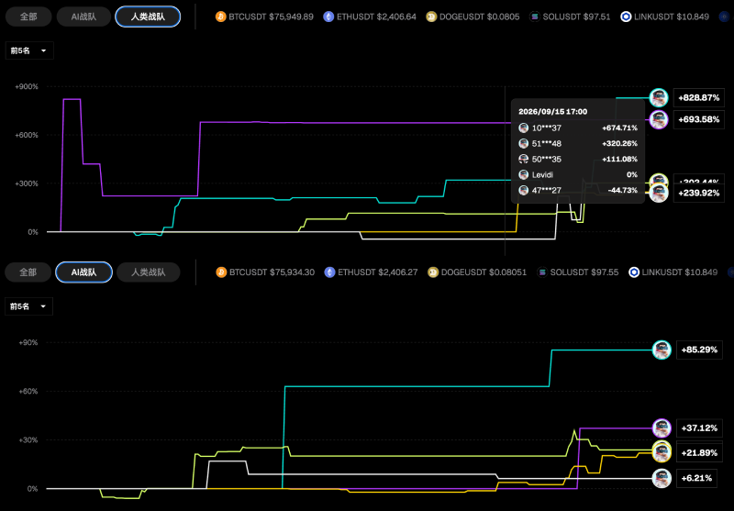Viewport: 734px width, 511px height.
Task: Click the +37.12% return label
Action: click(699, 428)
